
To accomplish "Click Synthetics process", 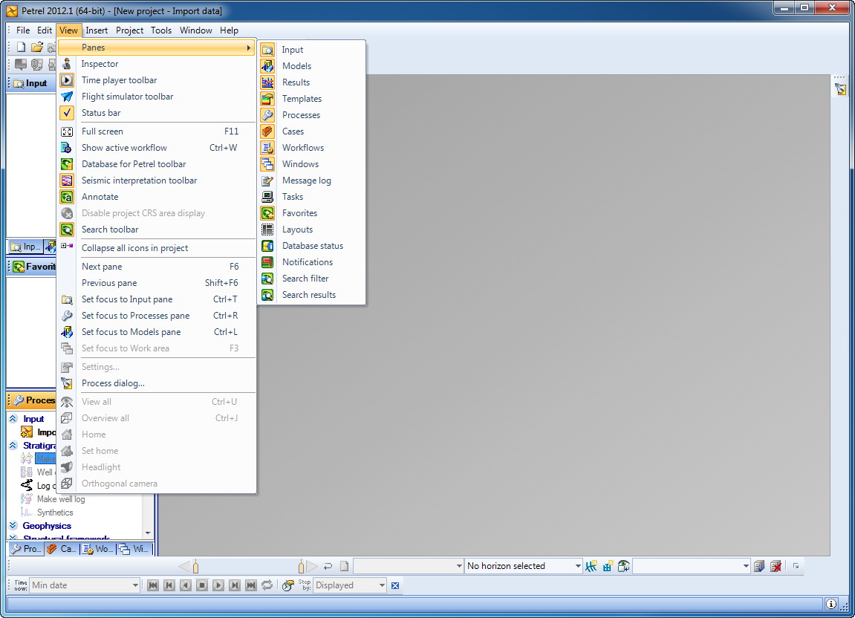I will point(54,513).
